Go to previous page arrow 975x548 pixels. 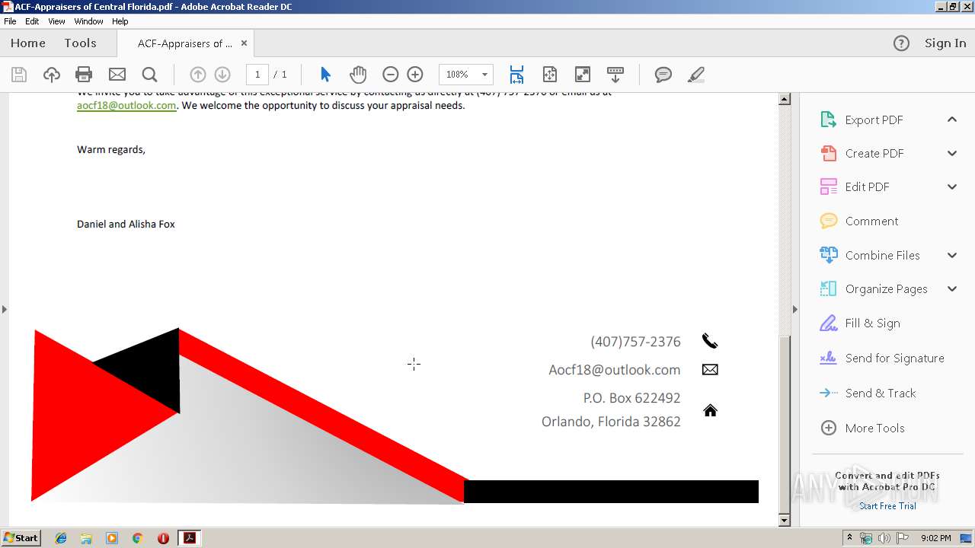[197, 75]
